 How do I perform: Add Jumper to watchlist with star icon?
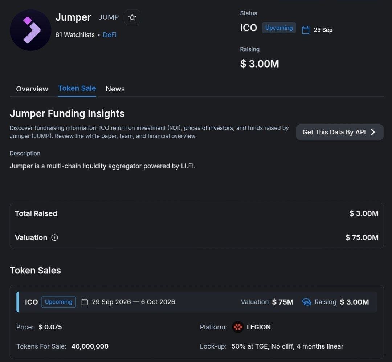click(132, 17)
